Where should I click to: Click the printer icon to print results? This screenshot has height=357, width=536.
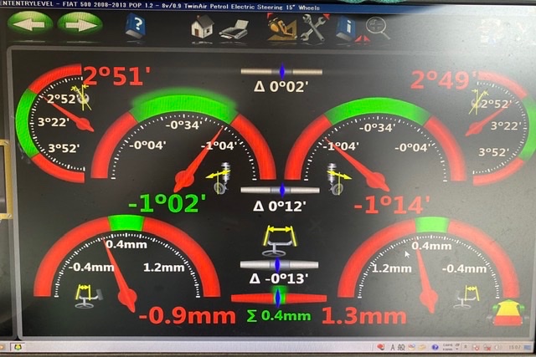coord(234,28)
